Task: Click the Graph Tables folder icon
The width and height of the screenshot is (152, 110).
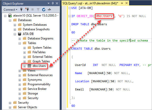Action: click(x=29, y=61)
